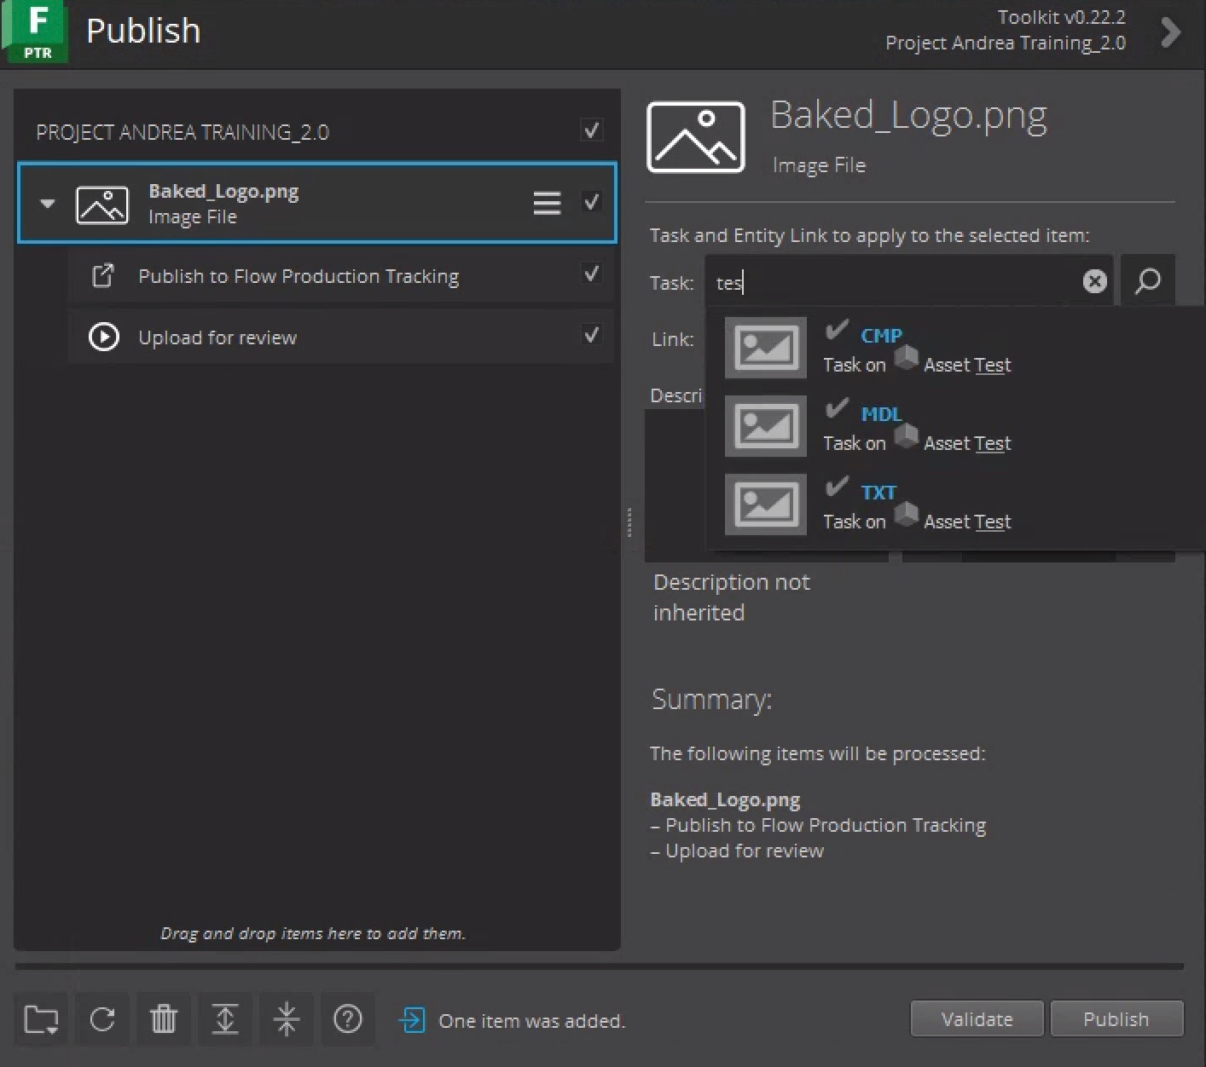
Task: Collapse the Baked_Logo.png tree item arrow
Action: coord(48,204)
